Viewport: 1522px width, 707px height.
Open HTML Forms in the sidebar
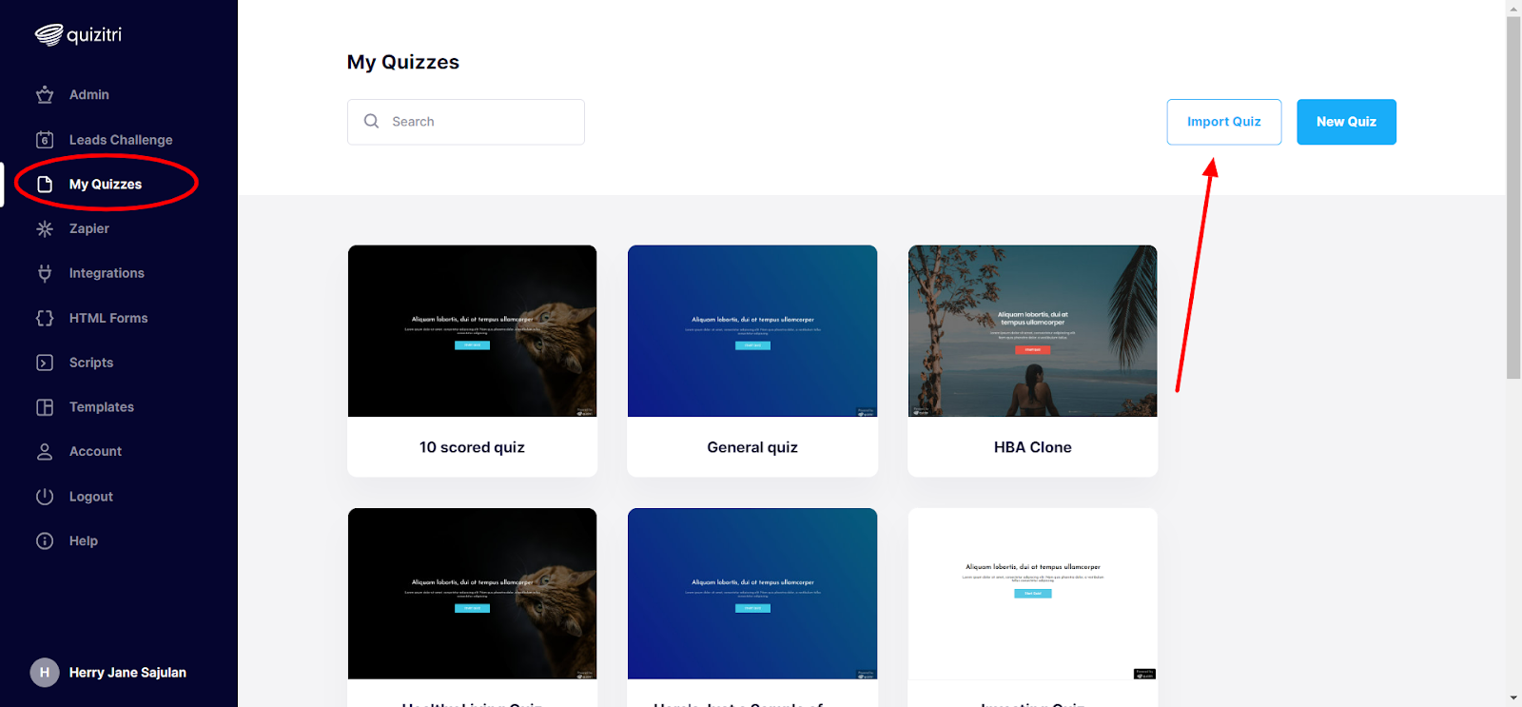point(108,318)
